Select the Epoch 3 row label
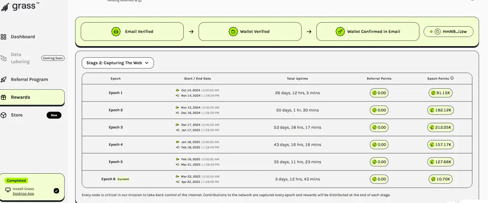The width and height of the screenshot is (488, 203). (116, 127)
